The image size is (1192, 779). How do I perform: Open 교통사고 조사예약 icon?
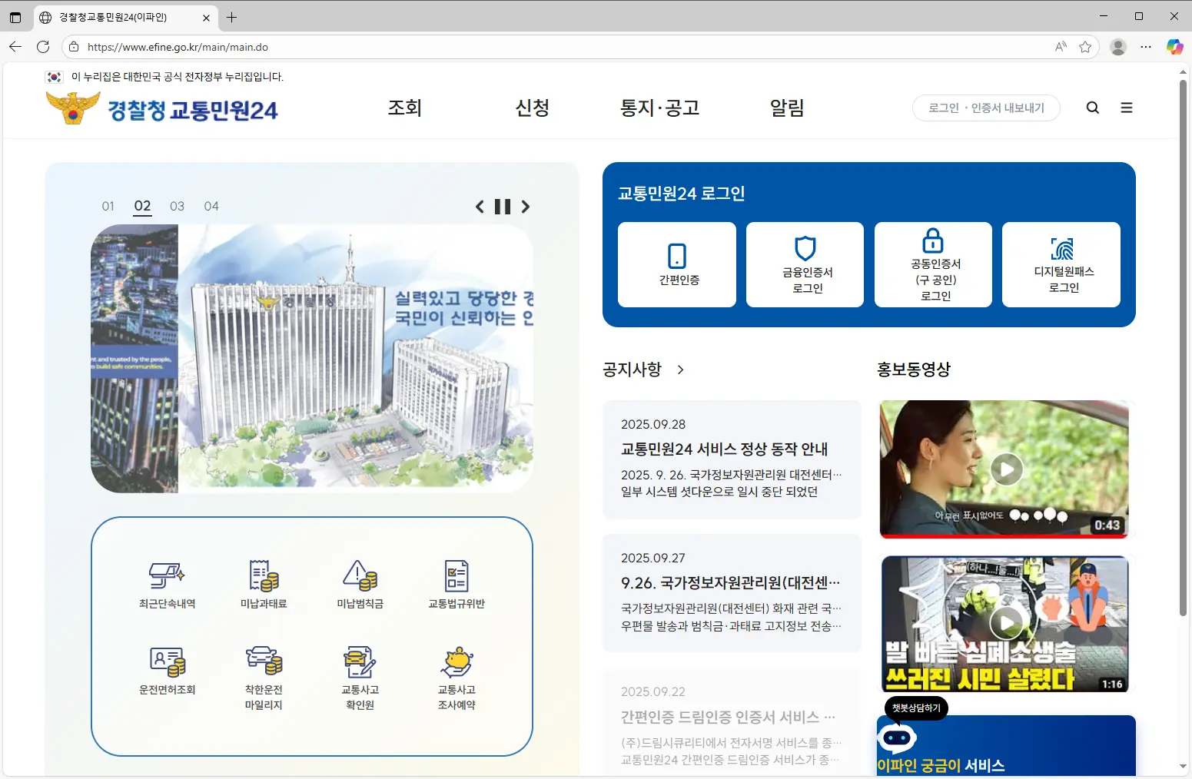coord(457,662)
